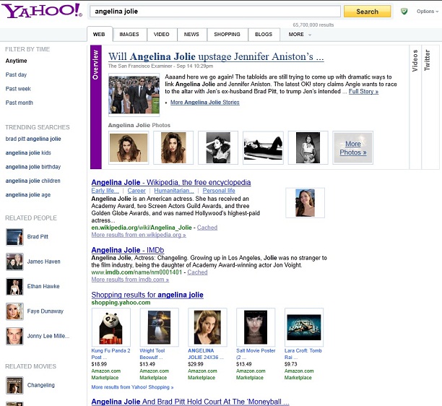Open the Will Angelina Jolie upstage headline
The height and width of the screenshot is (406, 442).
[x=216, y=56]
